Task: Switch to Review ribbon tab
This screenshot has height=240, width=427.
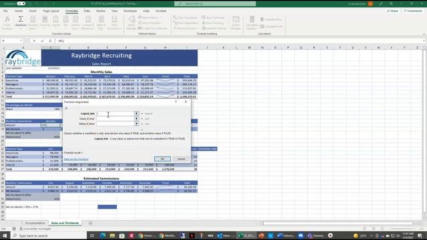Action: tap(101, 11)
